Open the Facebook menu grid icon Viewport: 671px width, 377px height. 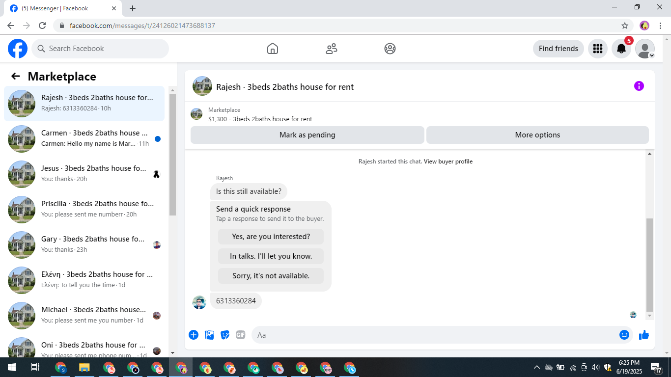(598, 49)
